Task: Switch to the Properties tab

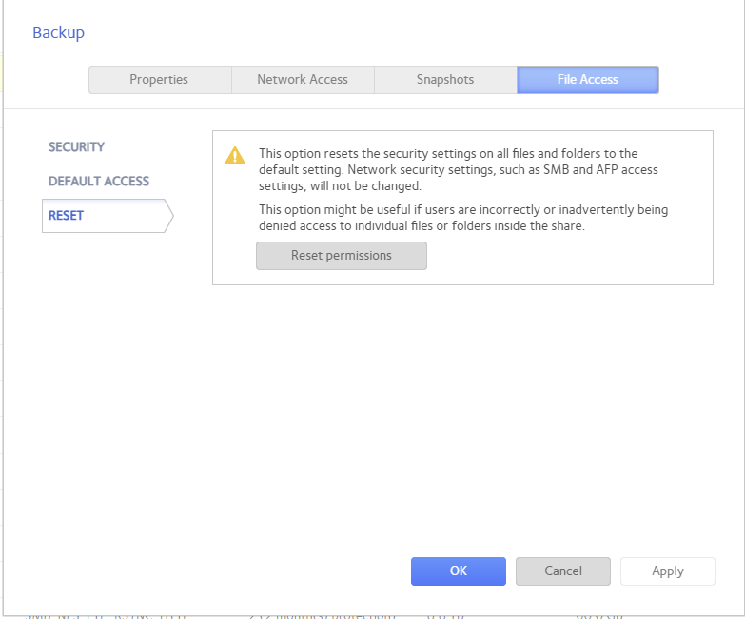Action: (159, 80)
